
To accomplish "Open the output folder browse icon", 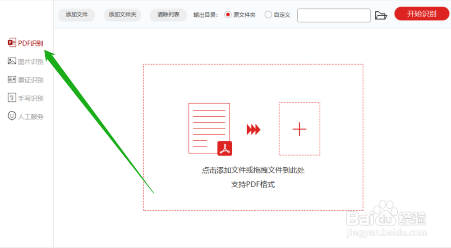I will click(x=381, y=15).
